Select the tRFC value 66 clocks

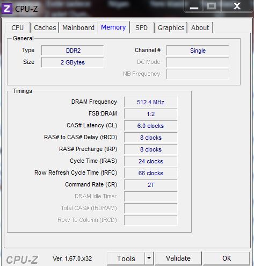tap(151, 173)
